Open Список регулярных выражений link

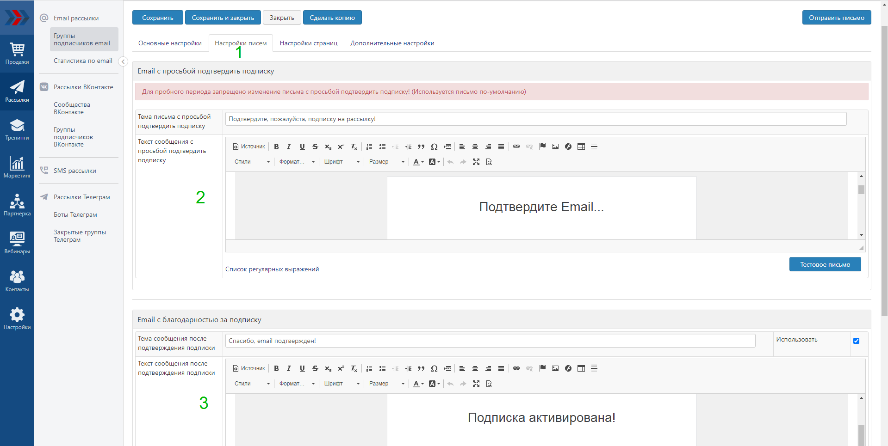[272, 269]
